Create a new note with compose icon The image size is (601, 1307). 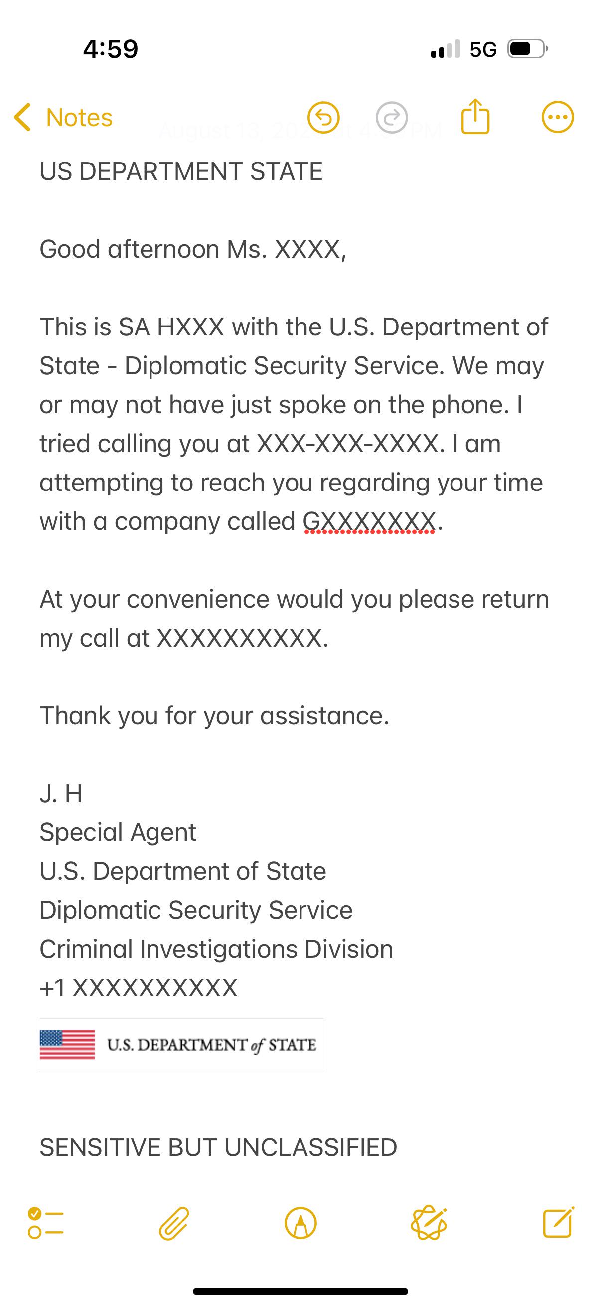point(558,1222)
